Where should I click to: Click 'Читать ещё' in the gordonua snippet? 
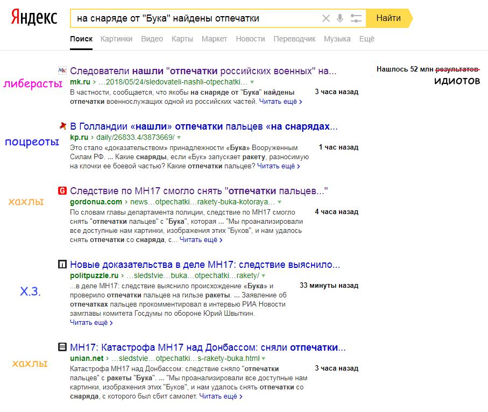201,240
